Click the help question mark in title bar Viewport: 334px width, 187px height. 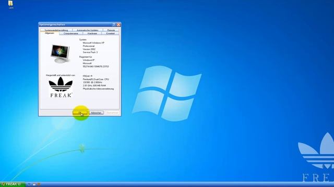[114, 24]
